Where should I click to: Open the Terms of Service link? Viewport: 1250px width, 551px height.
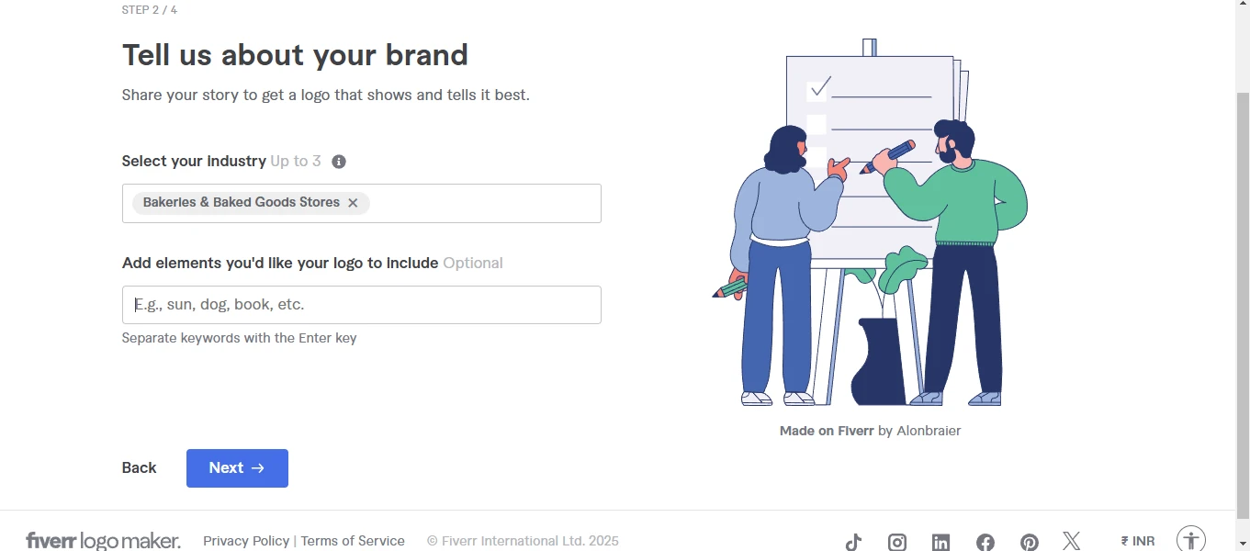tap(353, 541)
